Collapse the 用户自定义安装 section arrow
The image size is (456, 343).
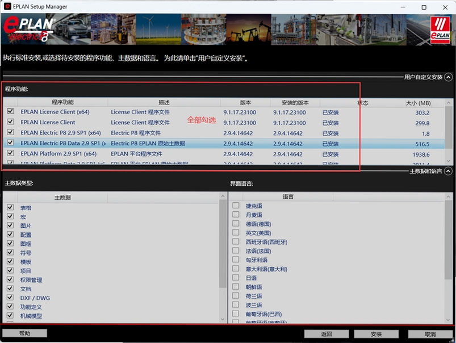(449, 77)
